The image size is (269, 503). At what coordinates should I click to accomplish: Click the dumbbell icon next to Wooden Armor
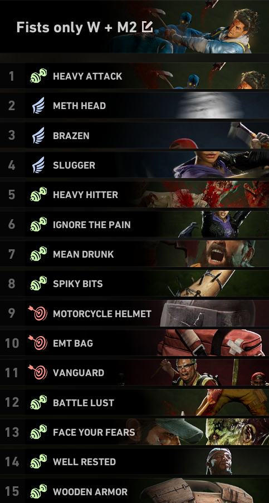point(38,491)
